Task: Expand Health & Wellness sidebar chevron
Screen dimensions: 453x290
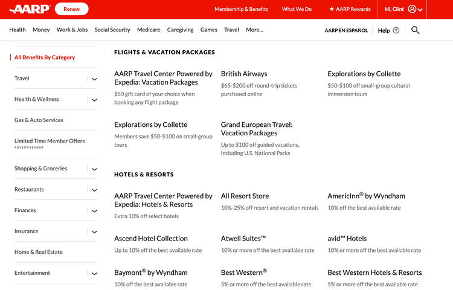Action: click(94, 100)
